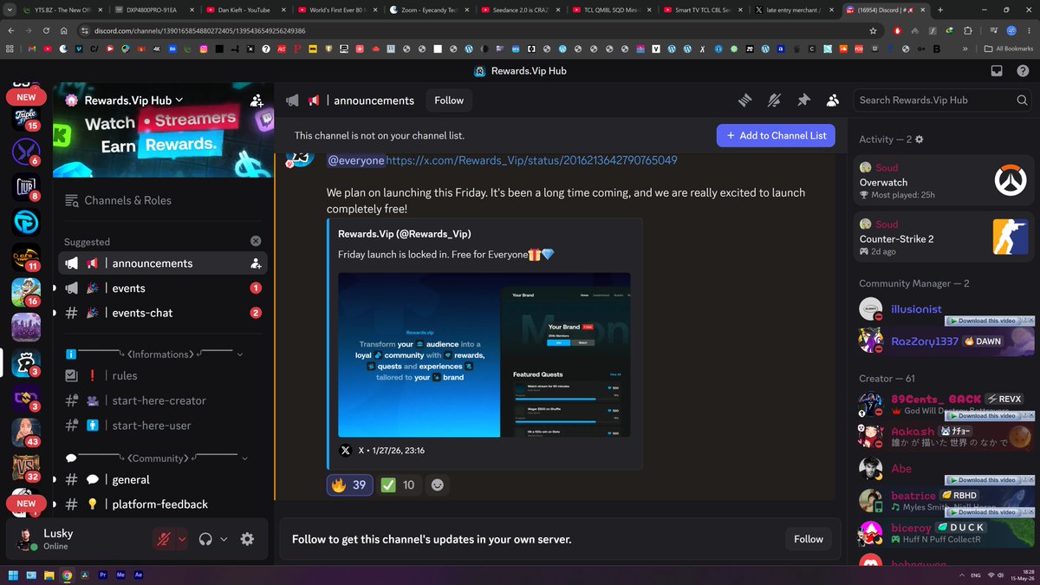Click create invite icon on announcements channel
The image size is (1040, 585).
pos(256,263)
